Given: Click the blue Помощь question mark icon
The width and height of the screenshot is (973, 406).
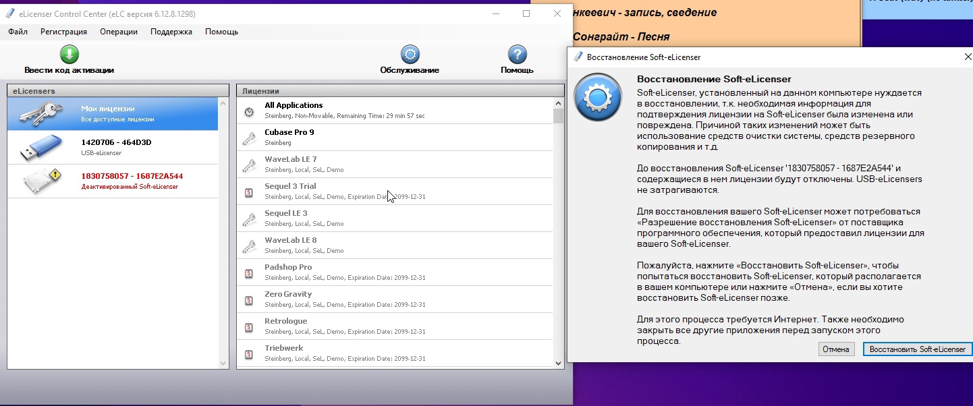Looking at the screenshot, I should click(x=517, y=55).
